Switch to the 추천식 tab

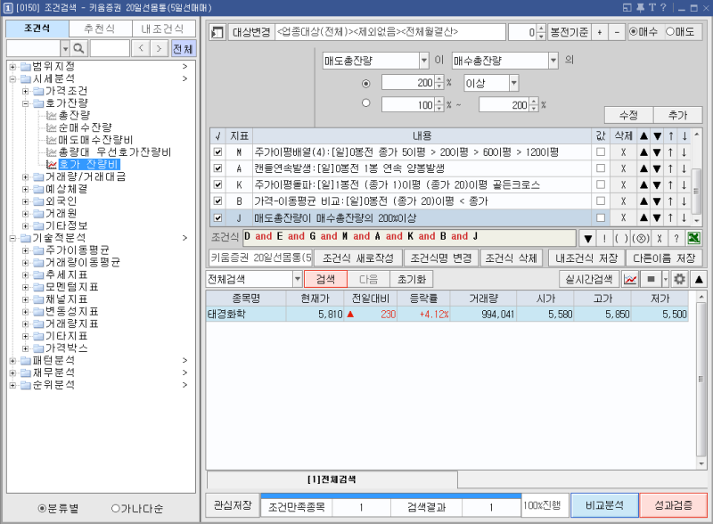pyautogui.click(x=100, y=29)
